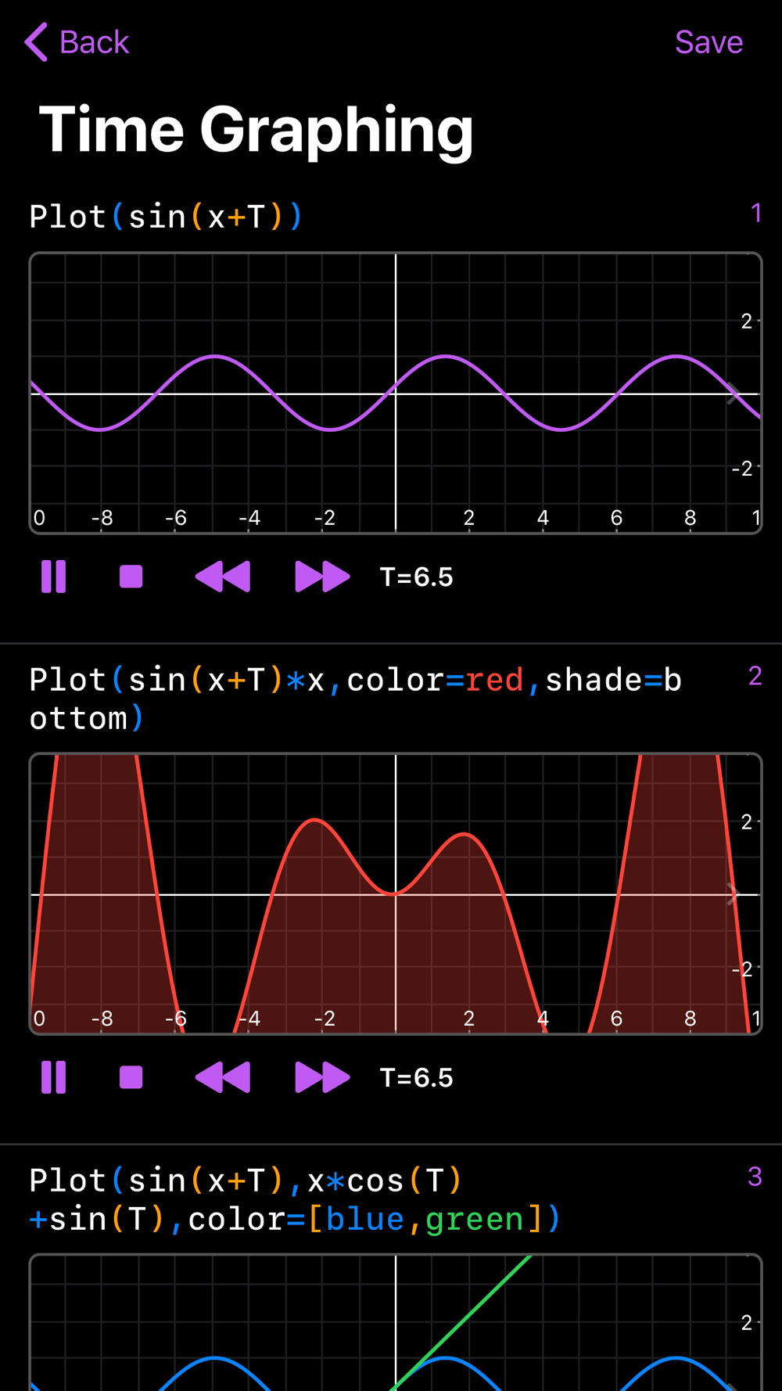Pause the second graph's animation
Viewport: 782px width, 1391px height.
click(53, 1078)
